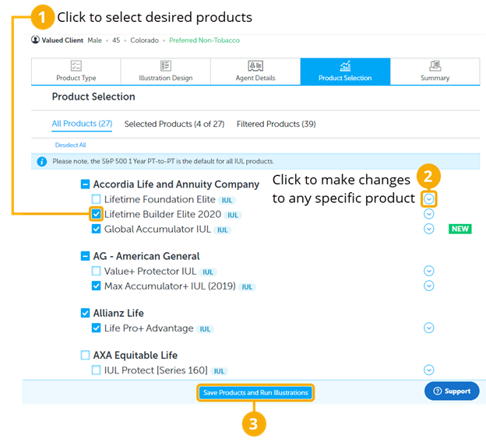Click the IUL tag on IUL Protect [Series 160]
The width and height of the screenshot is (486, 442).
[219, 371]
